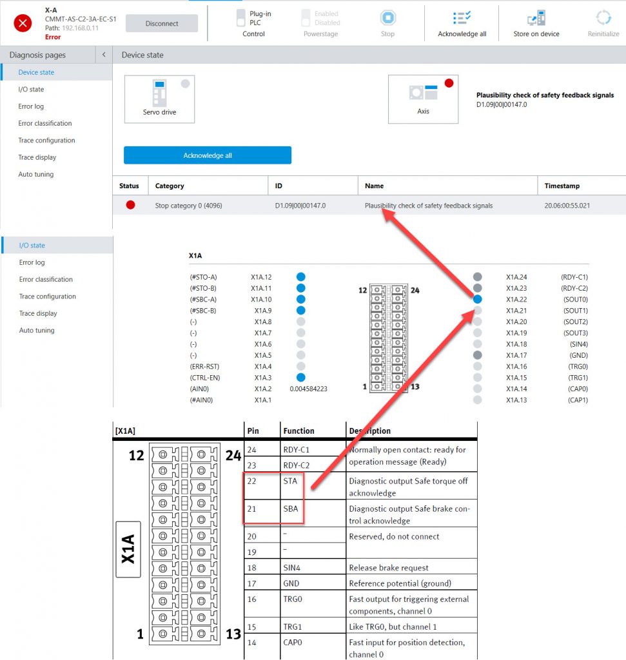Viewport: 626px width, 660px height.
Task: Click the X1A.24 RDY-C1 indicator
Action: [477, 277]
